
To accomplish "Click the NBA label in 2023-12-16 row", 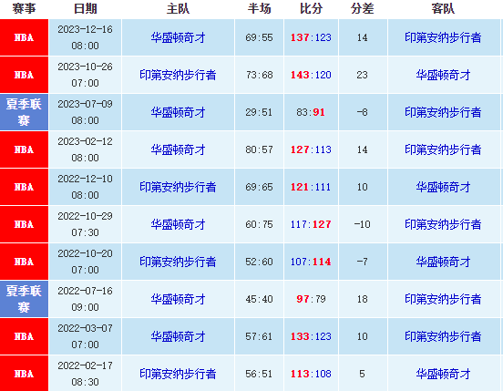I will click(24, 37).
